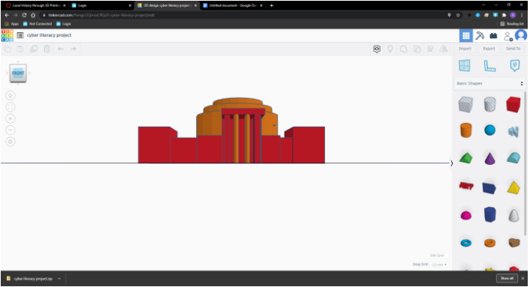Pick the dark blue Wedge shape
This screenshot has width=530, height=287.
point(490,188)
